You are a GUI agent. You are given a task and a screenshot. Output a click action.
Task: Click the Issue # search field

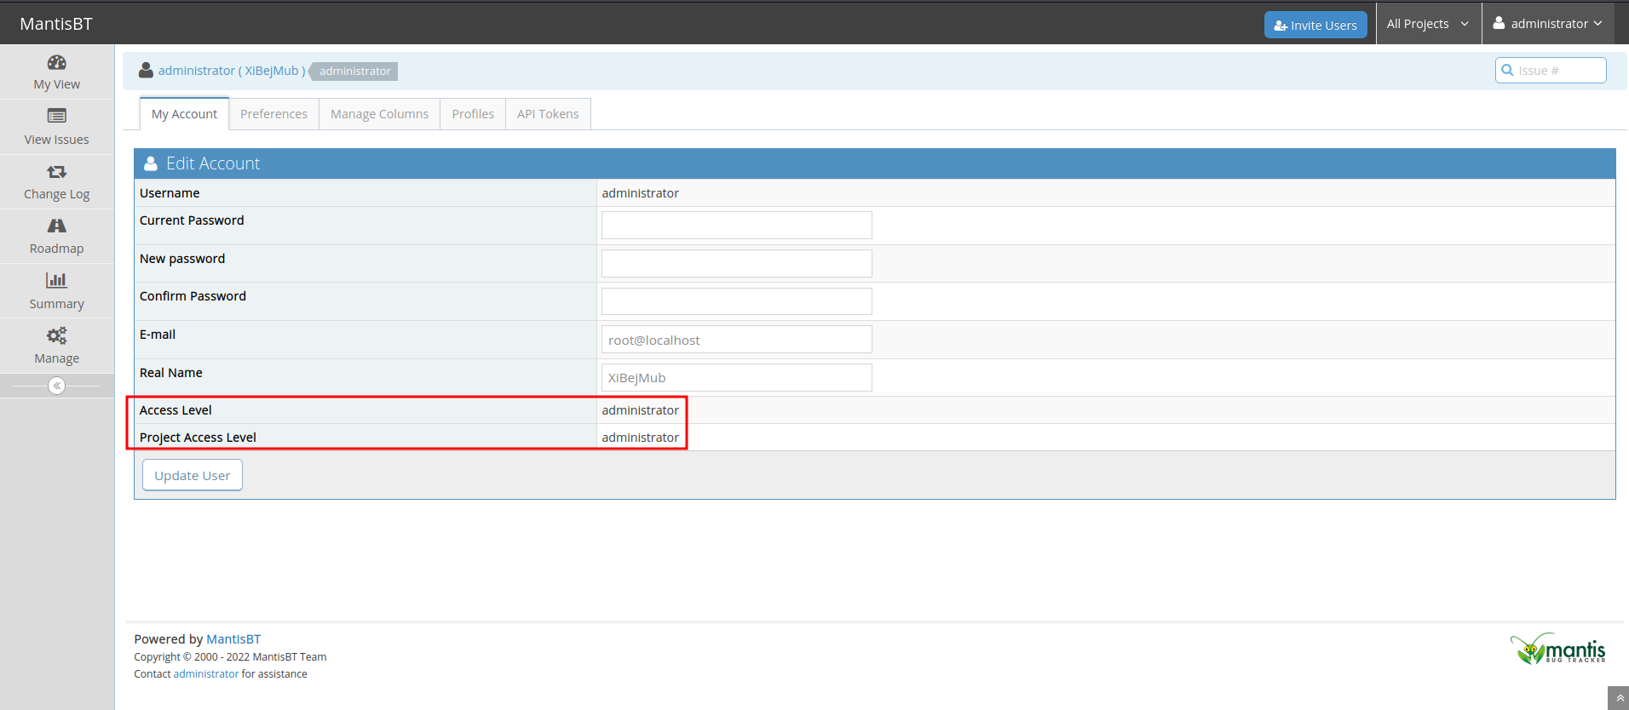[x=1551, y=71]
